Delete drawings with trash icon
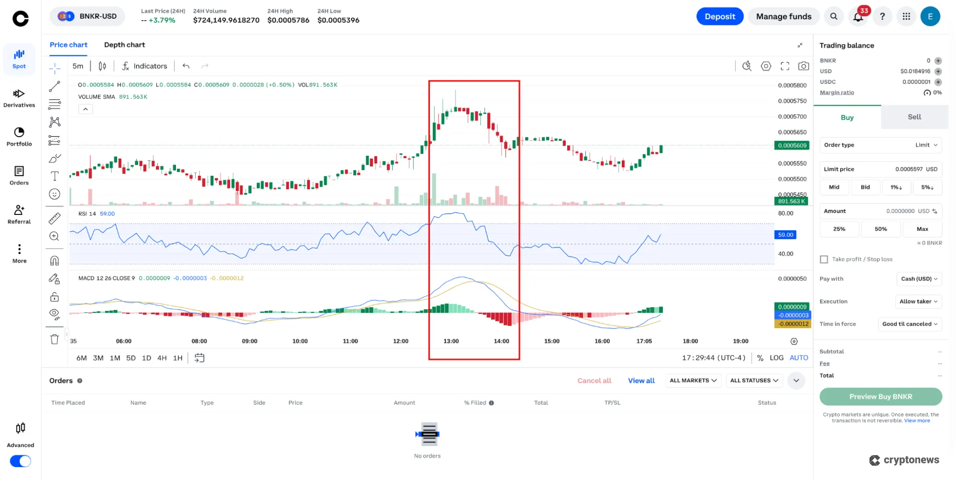The image size is (956, 480). [55, 339]
